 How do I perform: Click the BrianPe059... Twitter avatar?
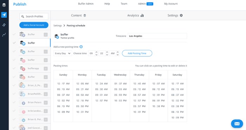22,93
